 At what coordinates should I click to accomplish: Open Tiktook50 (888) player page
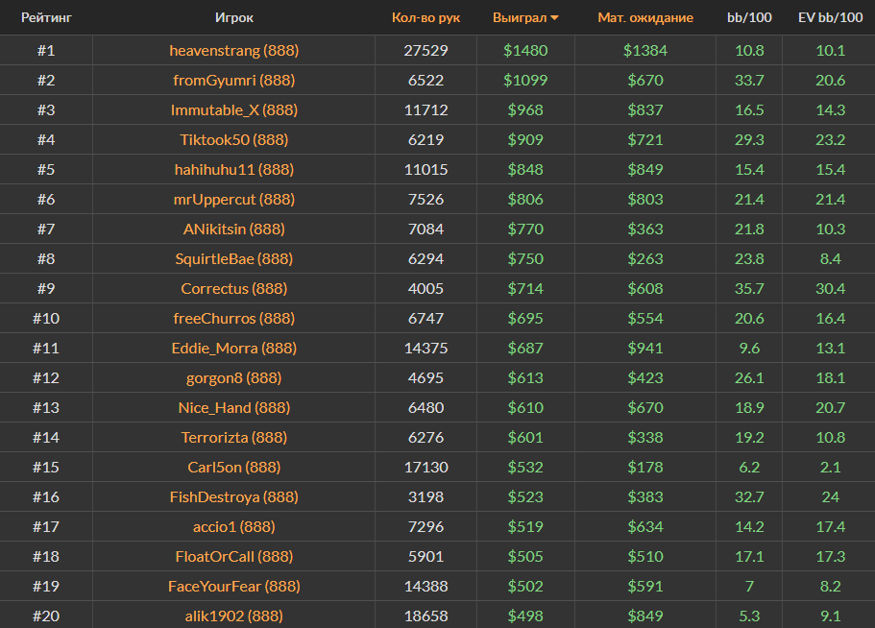point(234,139)
